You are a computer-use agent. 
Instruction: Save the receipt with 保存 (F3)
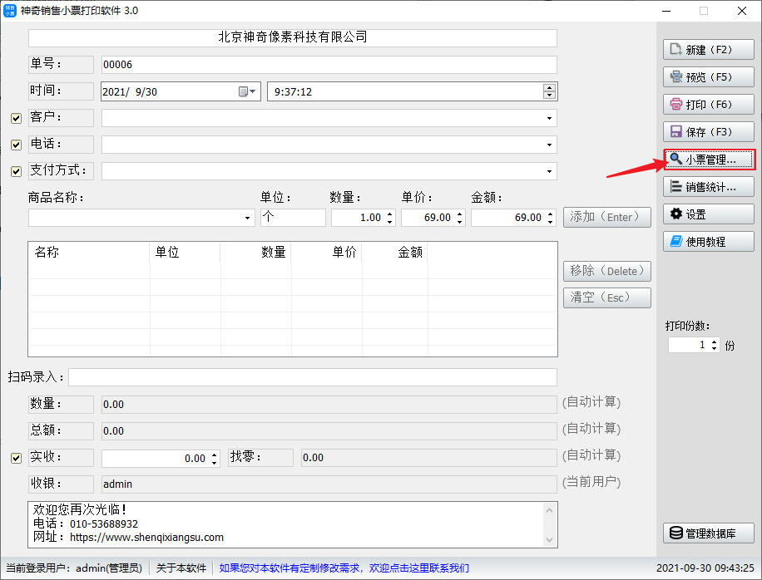[708, 132]
